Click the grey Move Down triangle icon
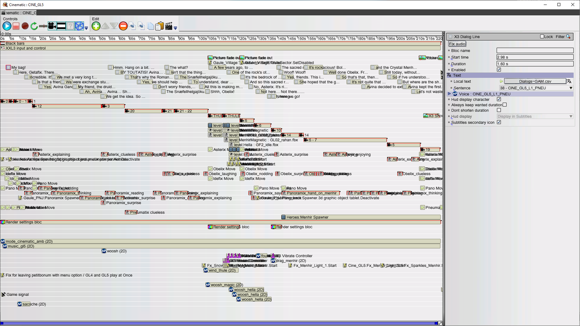The width and height of the screenshot is (580, 326). tap(114, 26)
